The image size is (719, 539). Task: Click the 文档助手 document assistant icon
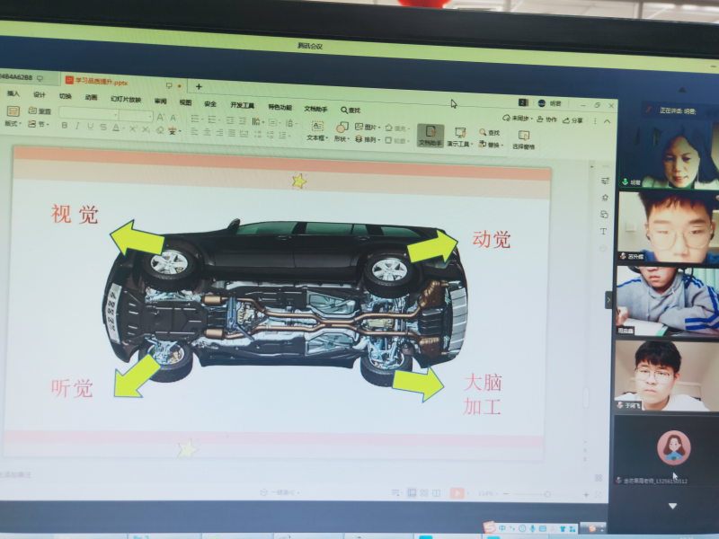tap(431, 136)
